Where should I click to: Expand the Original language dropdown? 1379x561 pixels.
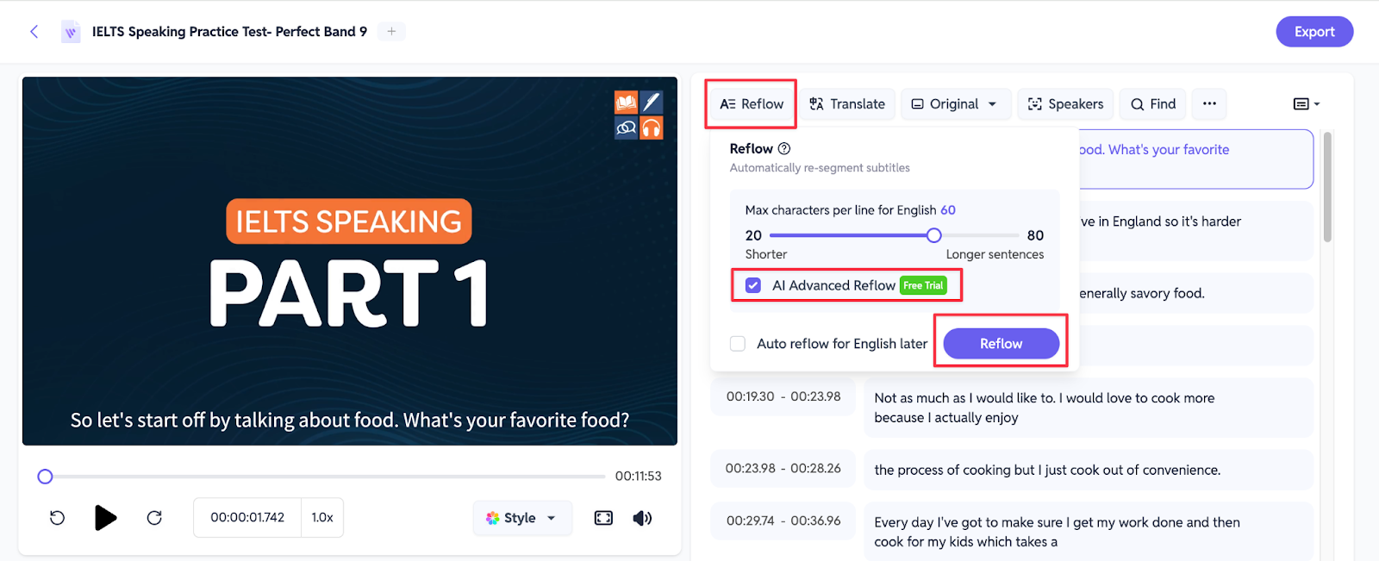(954, 104)
